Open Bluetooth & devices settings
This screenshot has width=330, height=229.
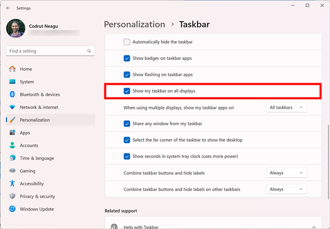(x=50, y=94)
